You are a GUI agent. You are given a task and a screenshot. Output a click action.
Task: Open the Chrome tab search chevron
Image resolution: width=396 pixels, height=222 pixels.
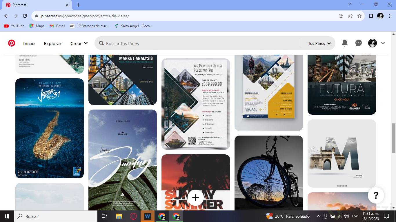coord(349,4)
